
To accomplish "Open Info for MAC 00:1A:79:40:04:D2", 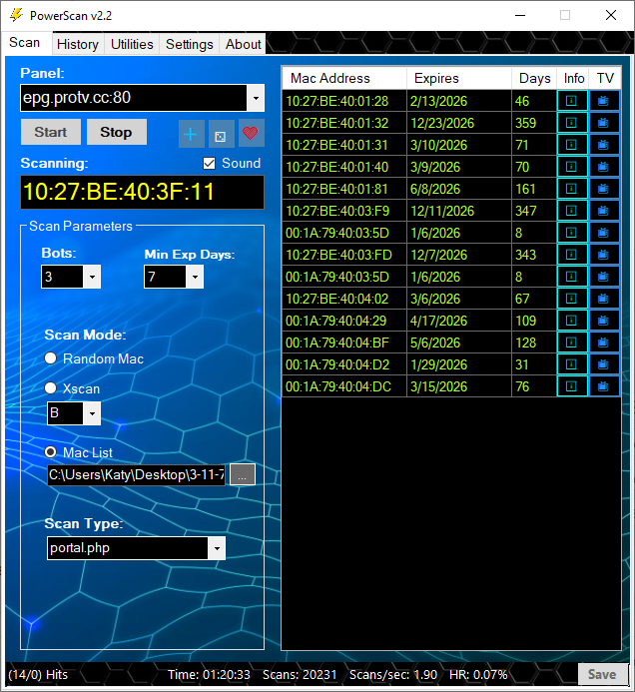I will point(572,364).
